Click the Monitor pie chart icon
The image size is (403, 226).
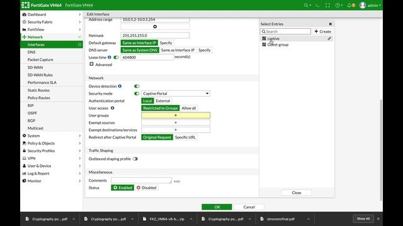pos(24,181)
